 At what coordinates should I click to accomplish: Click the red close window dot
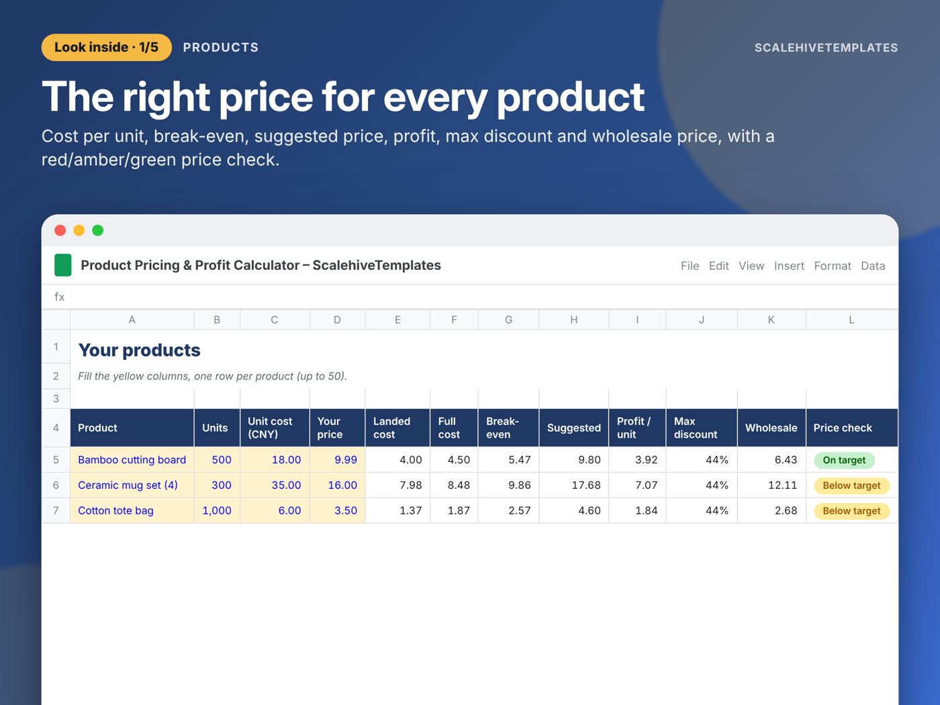60,230
